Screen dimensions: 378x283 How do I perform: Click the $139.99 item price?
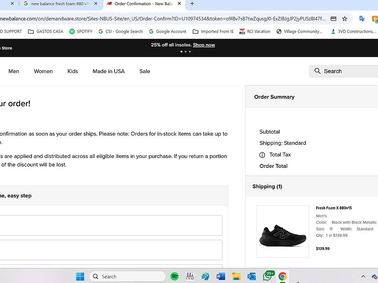(x=323, y=248)
